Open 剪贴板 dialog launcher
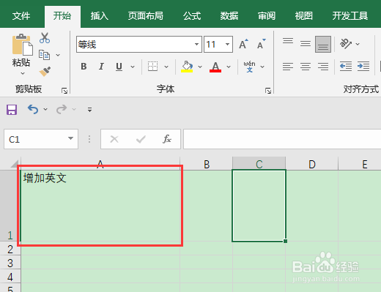Screen dimensions: 381x292 tap(64, 91)
